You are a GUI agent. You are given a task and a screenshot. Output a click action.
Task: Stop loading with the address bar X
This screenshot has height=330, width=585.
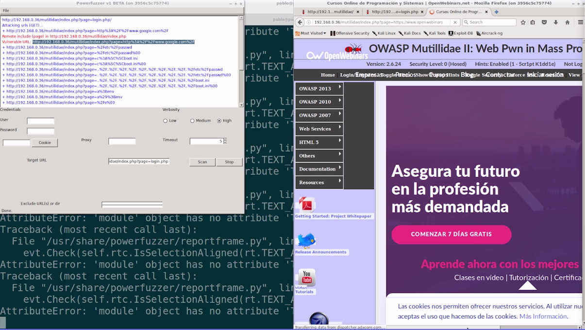click(455, 22)
